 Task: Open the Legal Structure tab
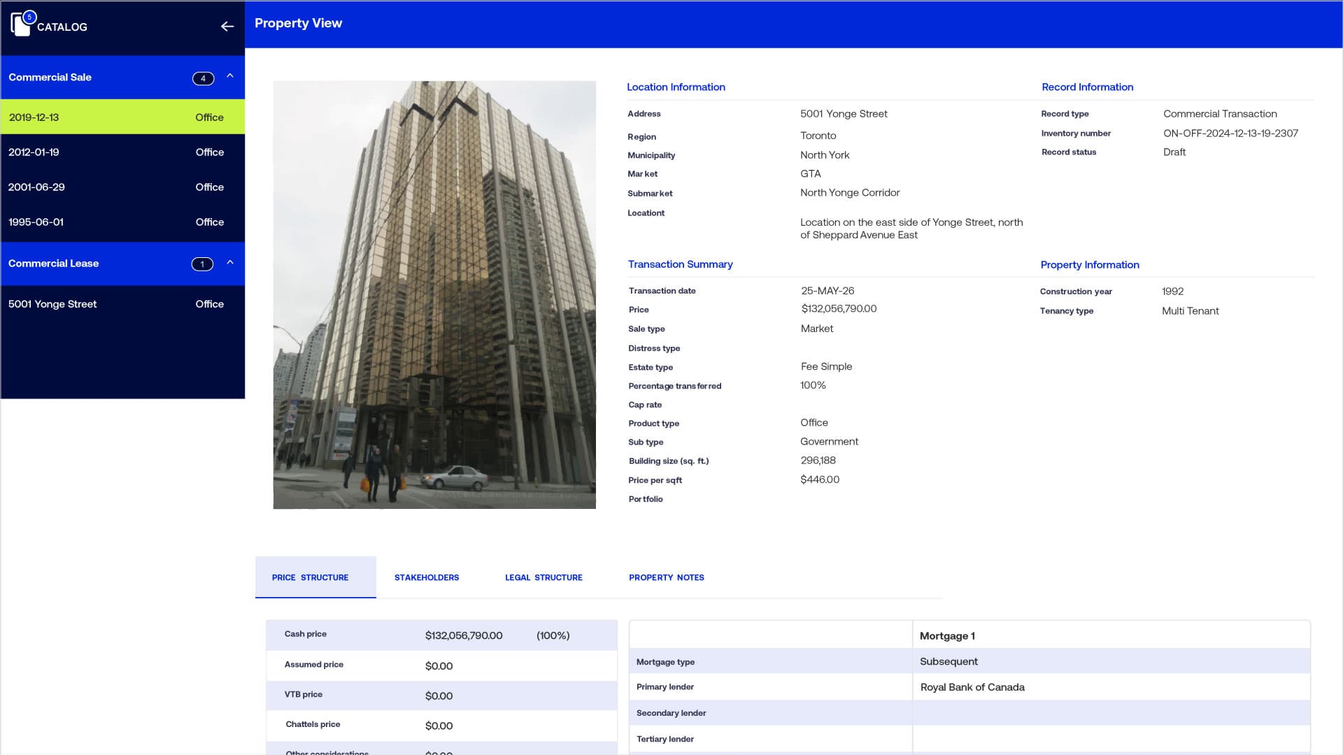point(543,577)
